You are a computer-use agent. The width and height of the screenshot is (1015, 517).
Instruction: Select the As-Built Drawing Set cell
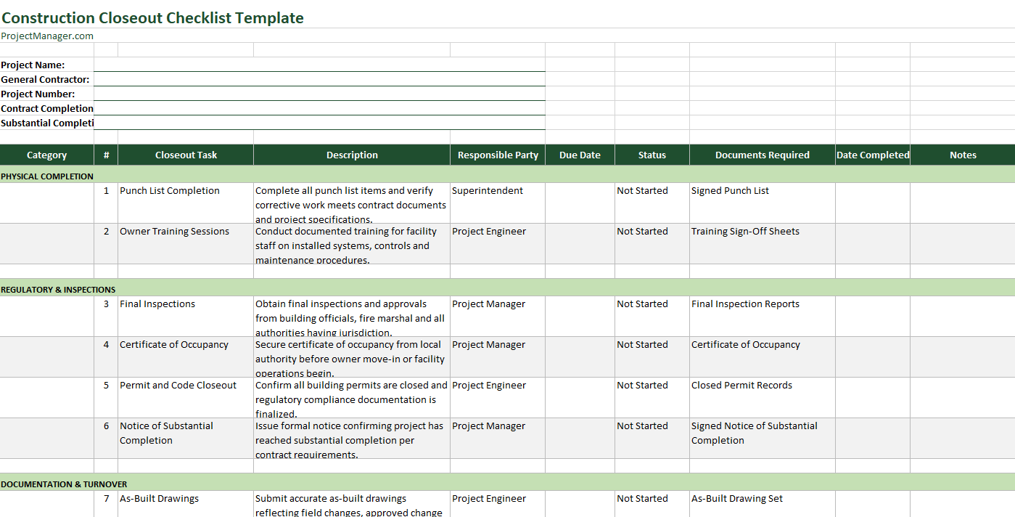763,504
